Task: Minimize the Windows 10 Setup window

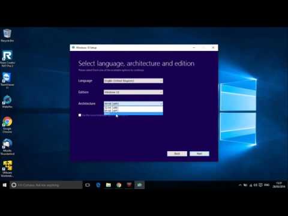Action: tap(194, 47)
